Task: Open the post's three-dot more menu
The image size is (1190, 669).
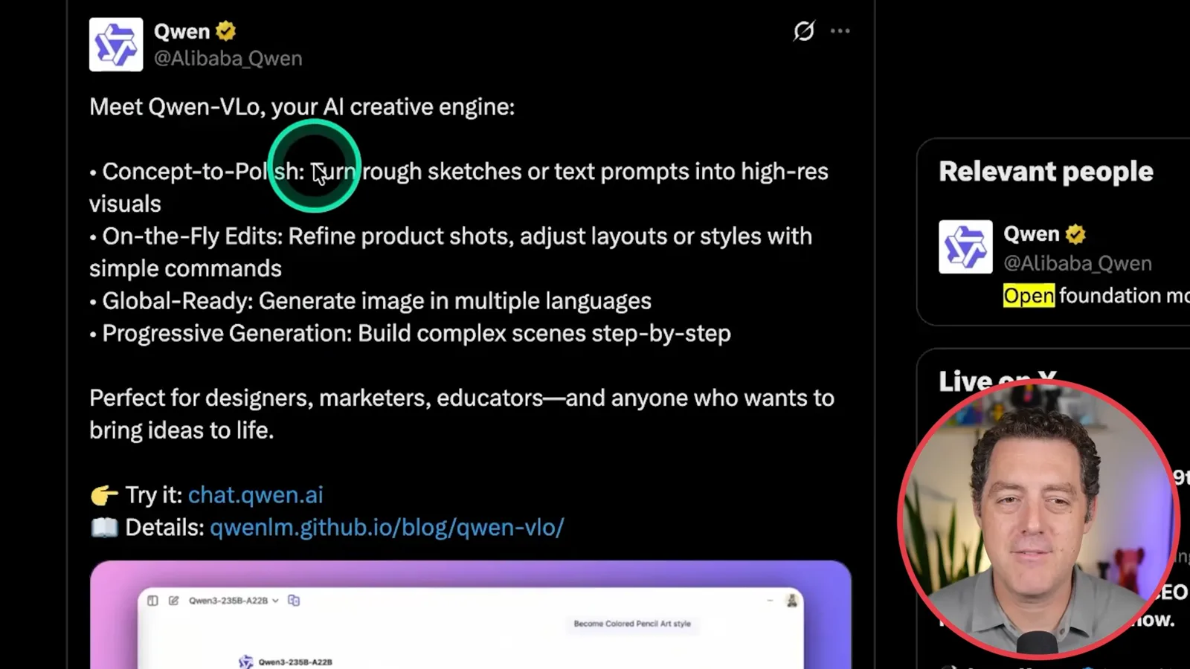Action: (840, 30)
